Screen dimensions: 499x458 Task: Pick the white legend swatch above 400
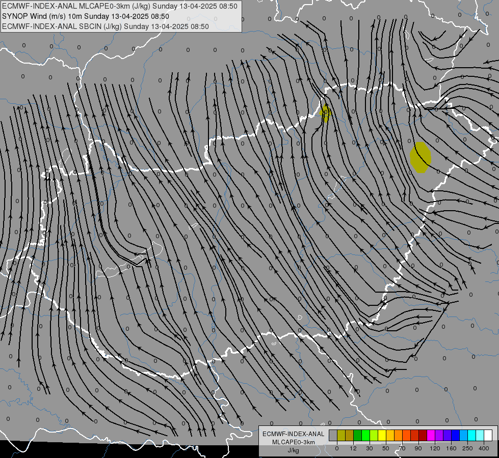click(488, 436)
